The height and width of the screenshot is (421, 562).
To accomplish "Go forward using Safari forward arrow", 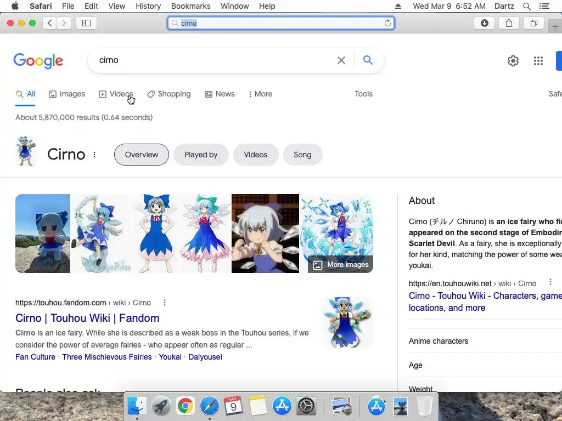I will point(64,23).
